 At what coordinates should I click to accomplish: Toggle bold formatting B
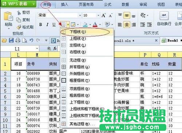coord(41,25)
